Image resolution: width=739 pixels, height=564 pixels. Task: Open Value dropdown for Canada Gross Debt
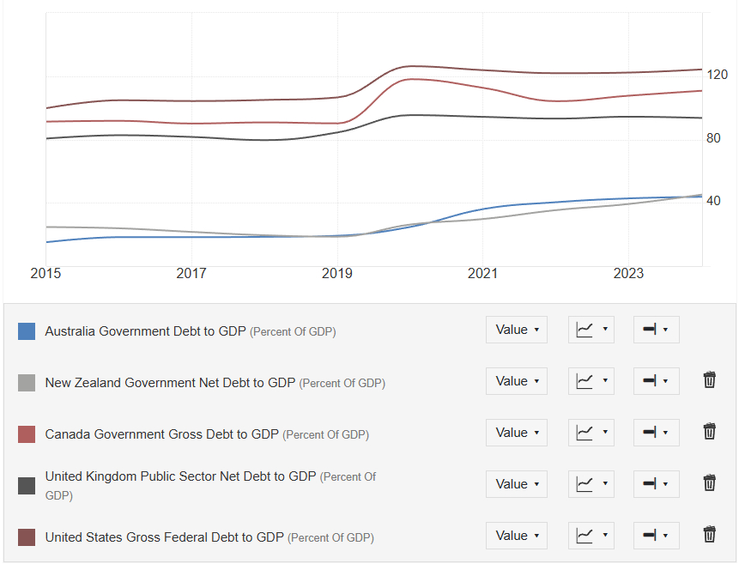517,433
